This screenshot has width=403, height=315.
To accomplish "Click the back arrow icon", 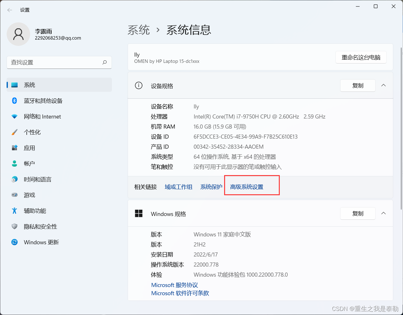I will 10,10.
